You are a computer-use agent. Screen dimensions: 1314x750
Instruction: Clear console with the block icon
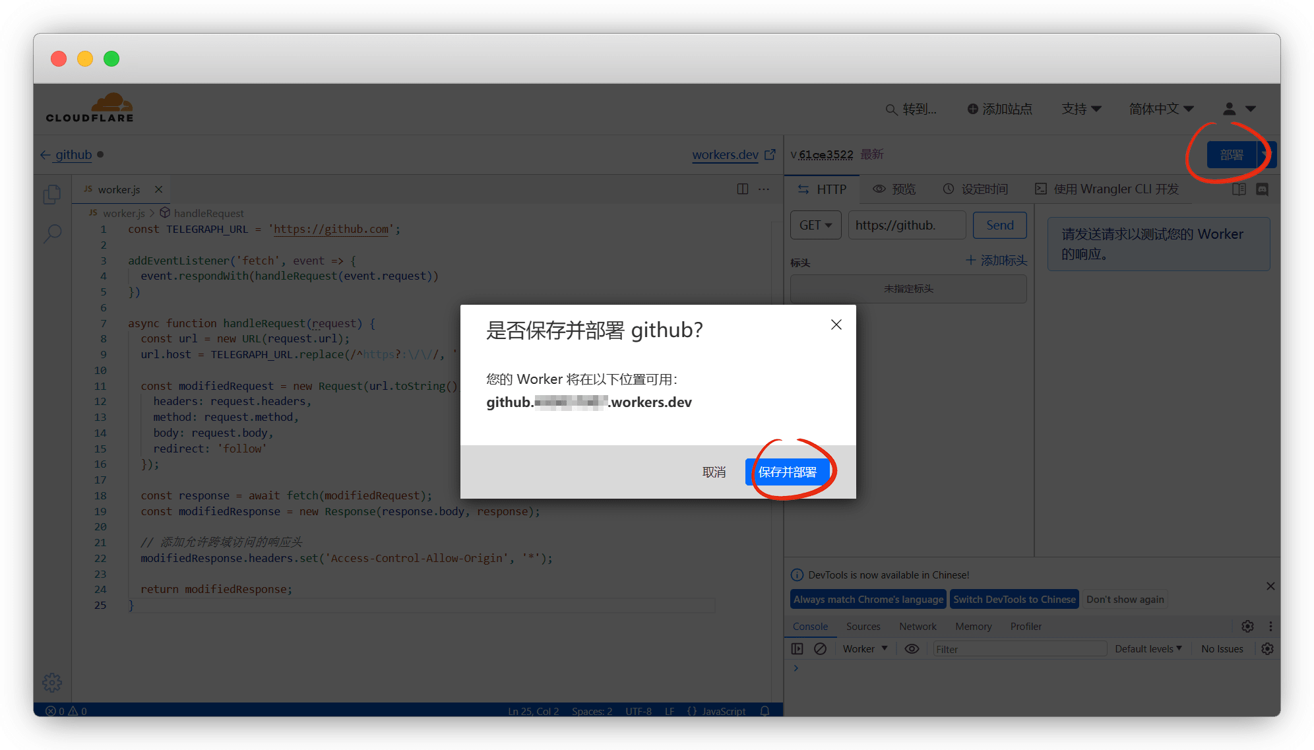click(820, 649)
